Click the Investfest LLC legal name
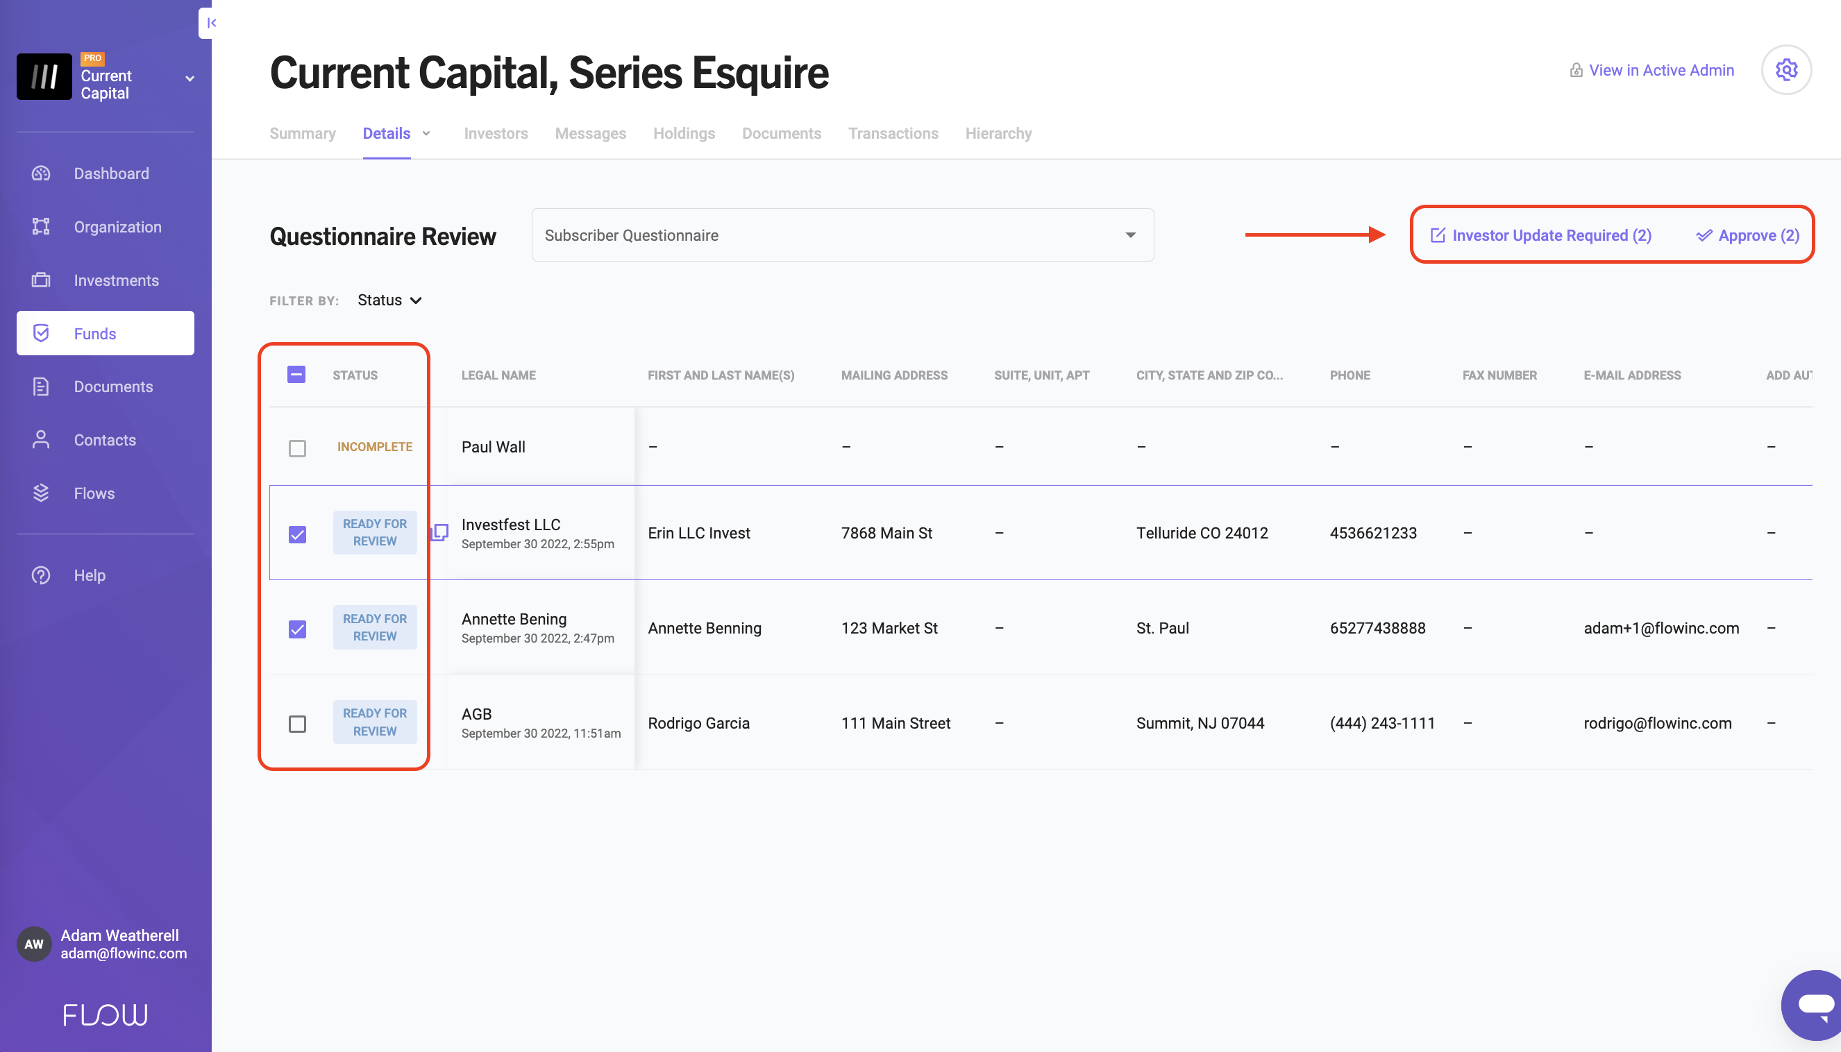Image resolution: width=1841 pixels, height=1052 pixels. (x=510, y=525)
